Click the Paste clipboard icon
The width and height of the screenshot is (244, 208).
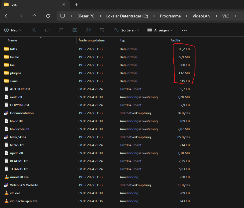[x=61, y=30]
